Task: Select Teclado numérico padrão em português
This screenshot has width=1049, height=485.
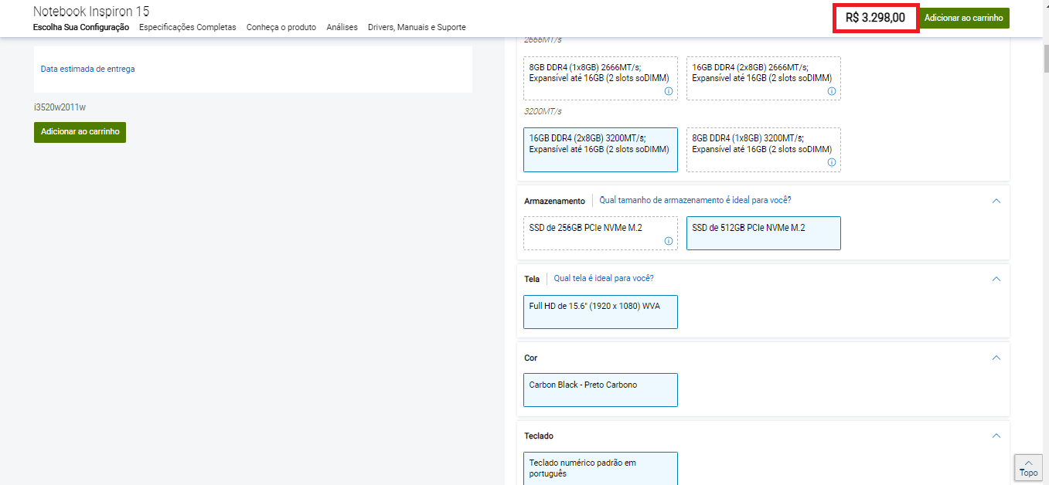Action: pyautogui.click(x=601, y=468)
